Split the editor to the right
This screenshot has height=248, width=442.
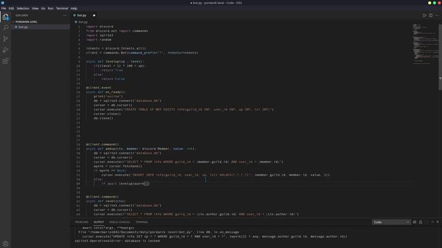tap(431, 15)
